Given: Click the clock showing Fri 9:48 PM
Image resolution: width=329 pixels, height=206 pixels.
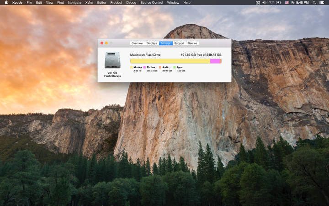Looking at the screenshot, I should tap(300, 3).
